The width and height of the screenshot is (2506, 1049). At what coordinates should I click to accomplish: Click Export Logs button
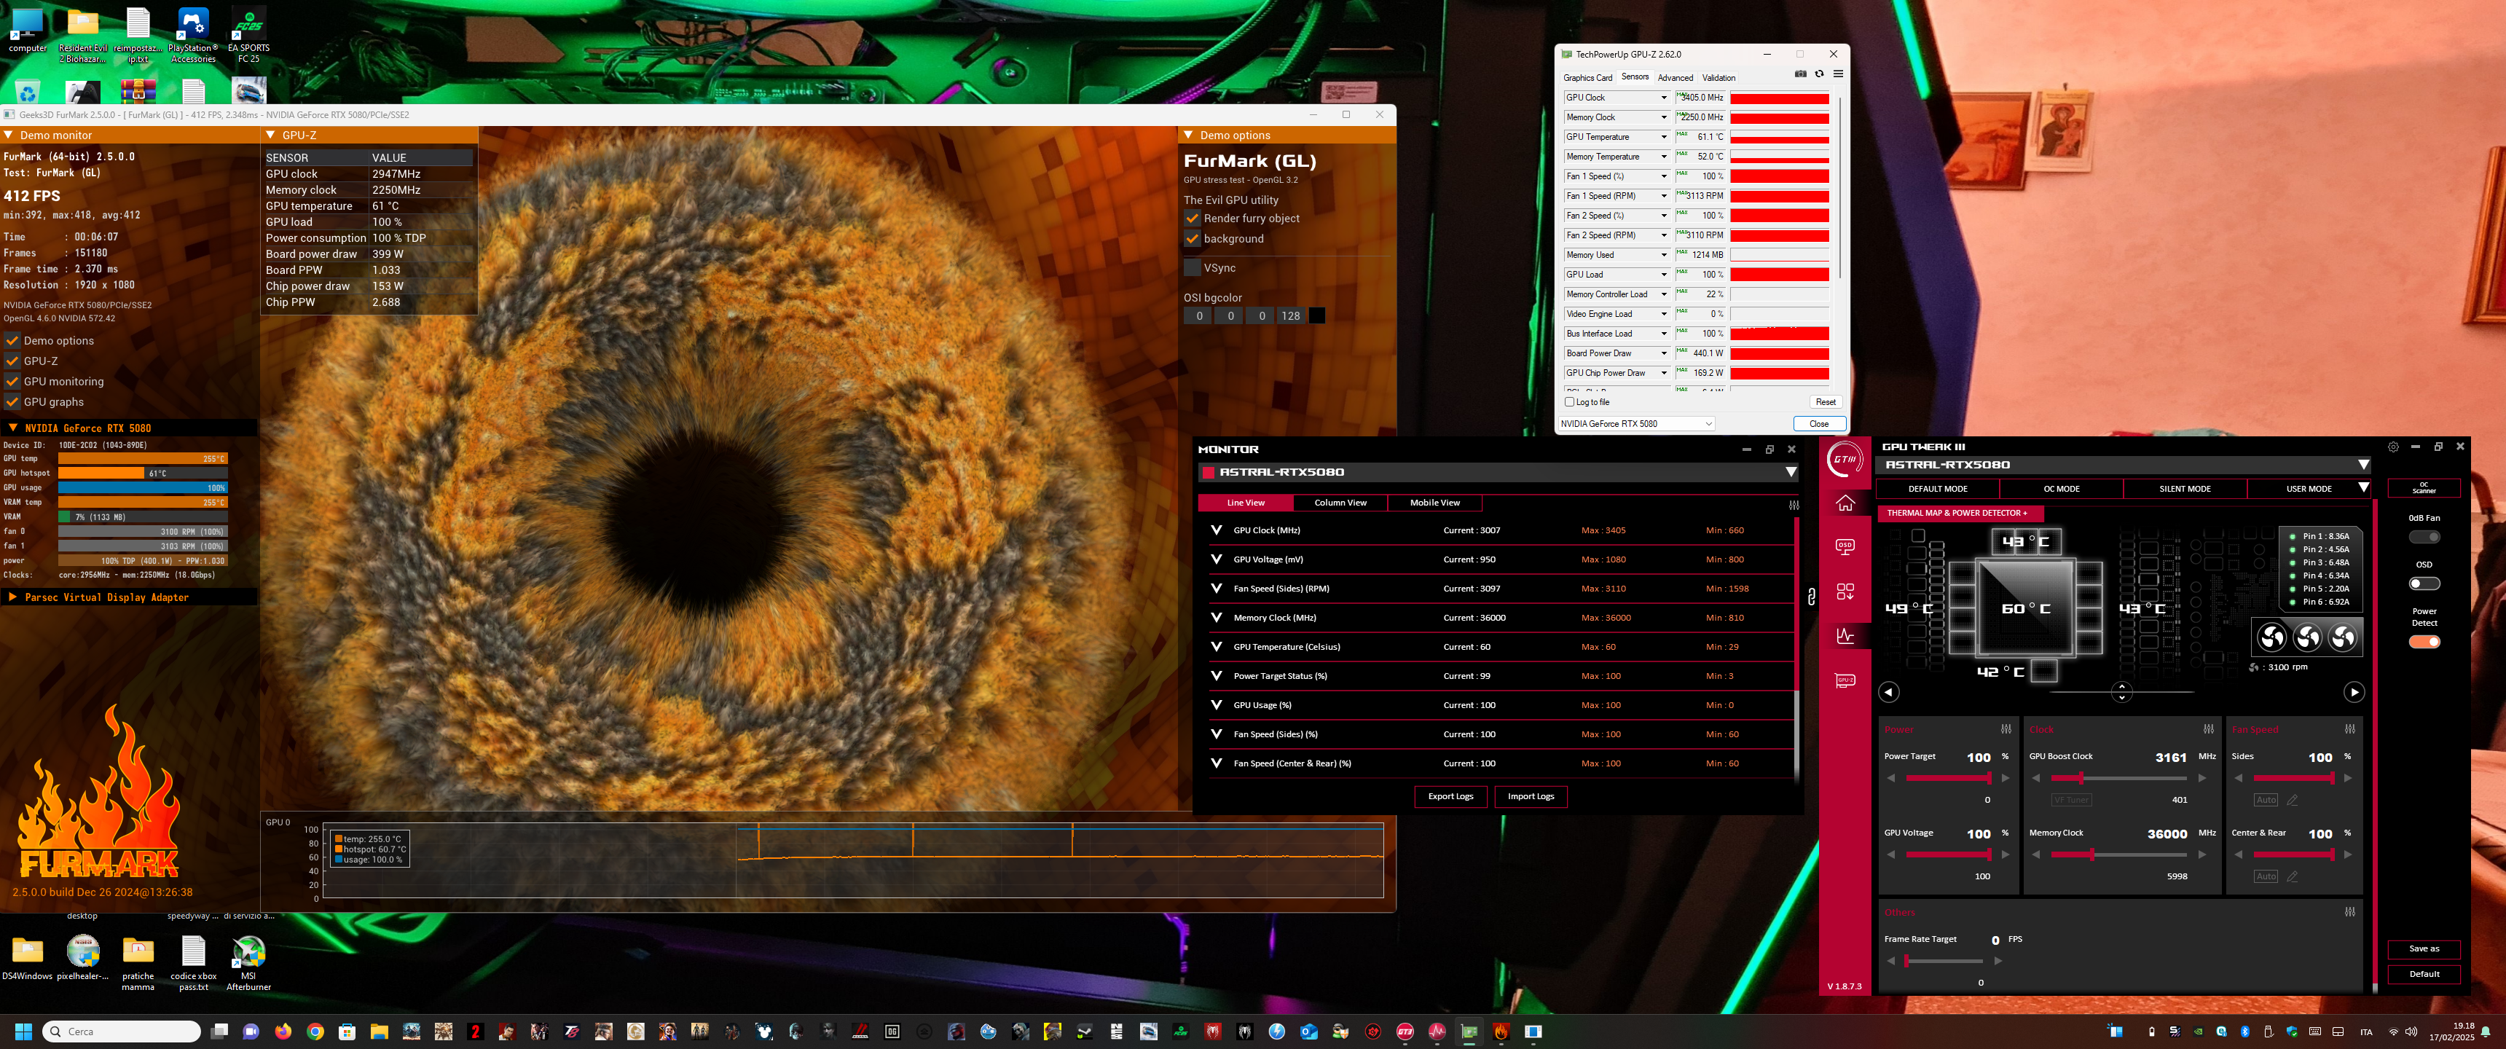tap(1450, 796)
